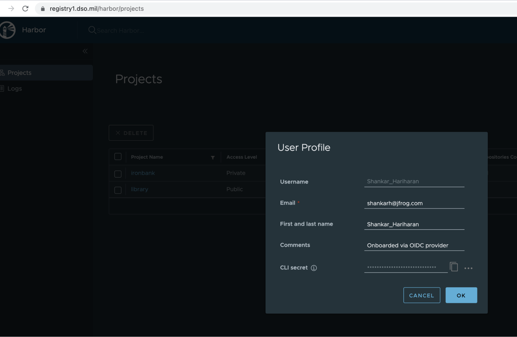This screenshot has height=337, width=517.
Task: Filter by Project Name column
Action: coord(213,157)
